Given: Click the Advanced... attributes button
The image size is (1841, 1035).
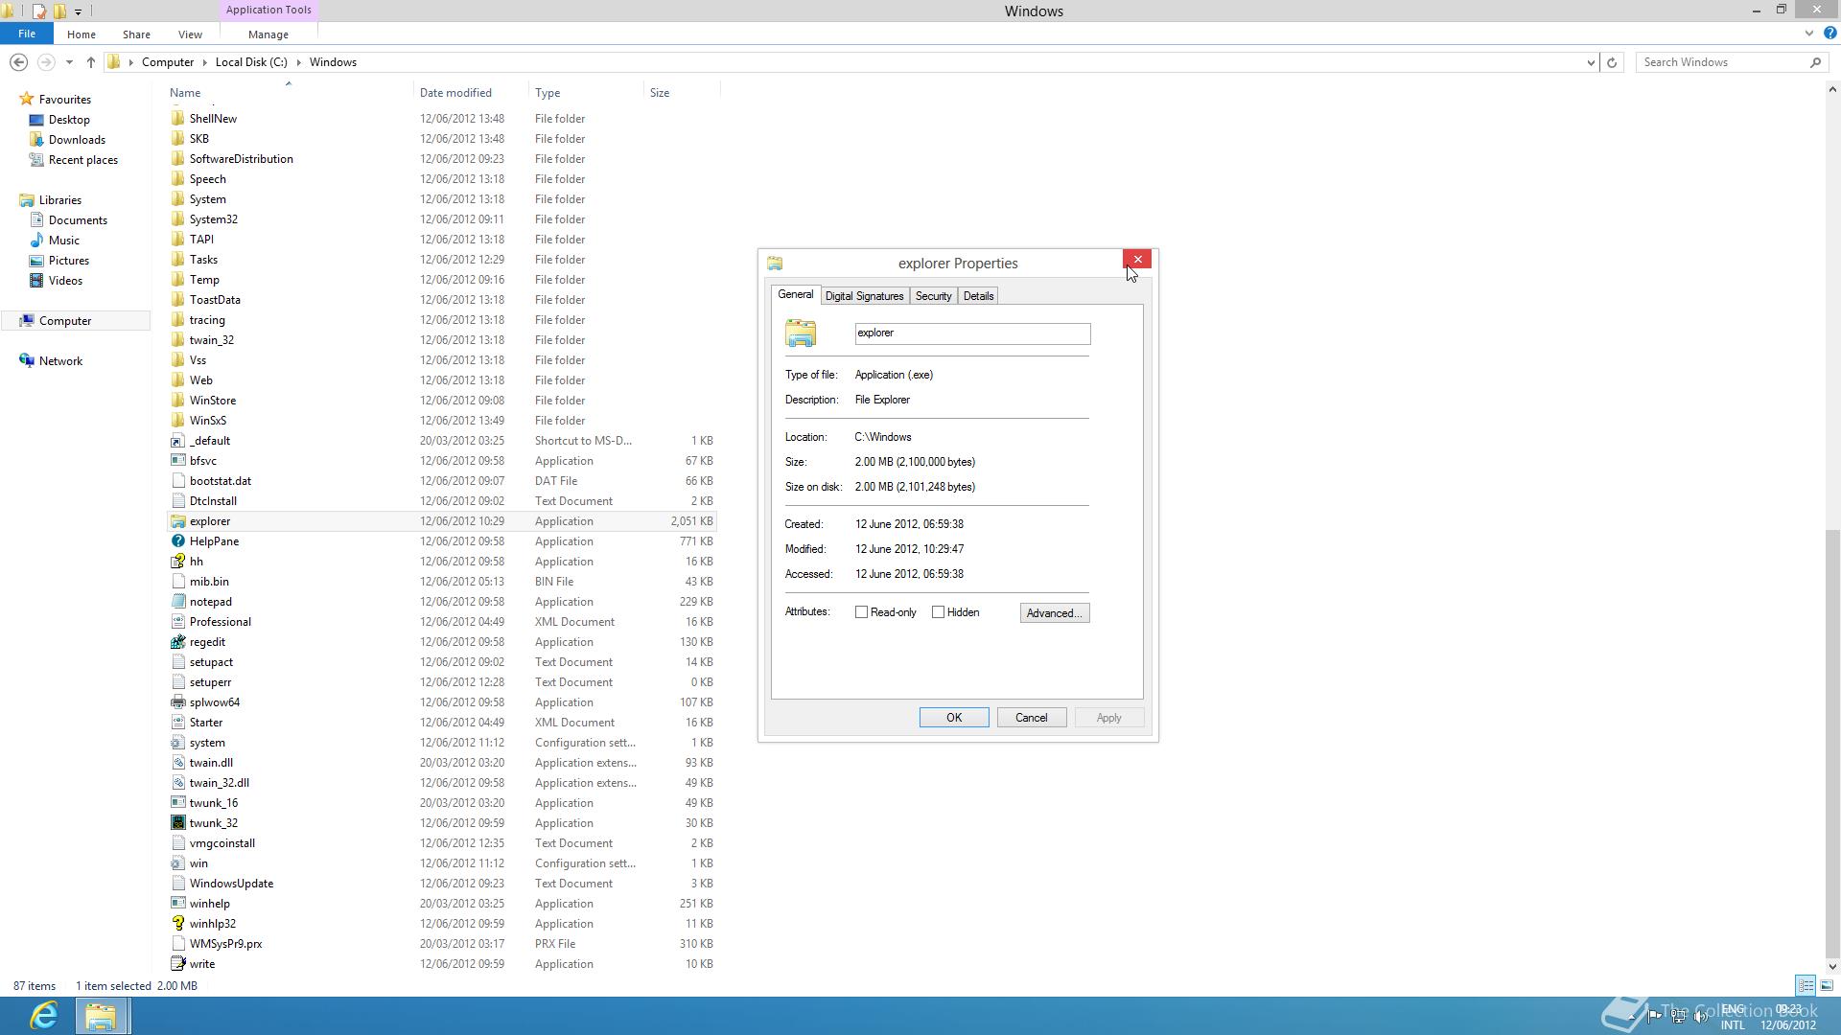Looking at the screenshot, I should [x=1054, y=613].
